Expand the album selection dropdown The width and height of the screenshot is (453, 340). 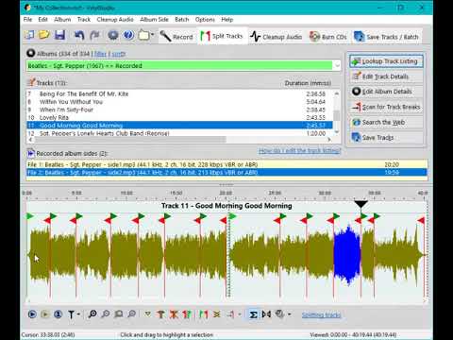tap(337, 66)
